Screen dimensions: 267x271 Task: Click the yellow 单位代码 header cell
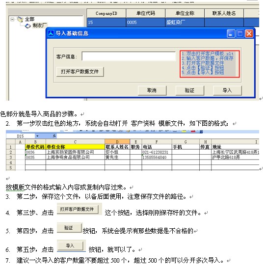click(35, 147)
